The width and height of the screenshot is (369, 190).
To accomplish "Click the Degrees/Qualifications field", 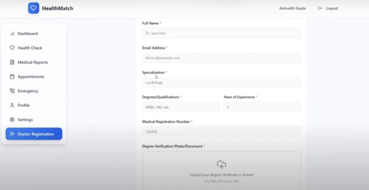I will (x=181, y=107).
